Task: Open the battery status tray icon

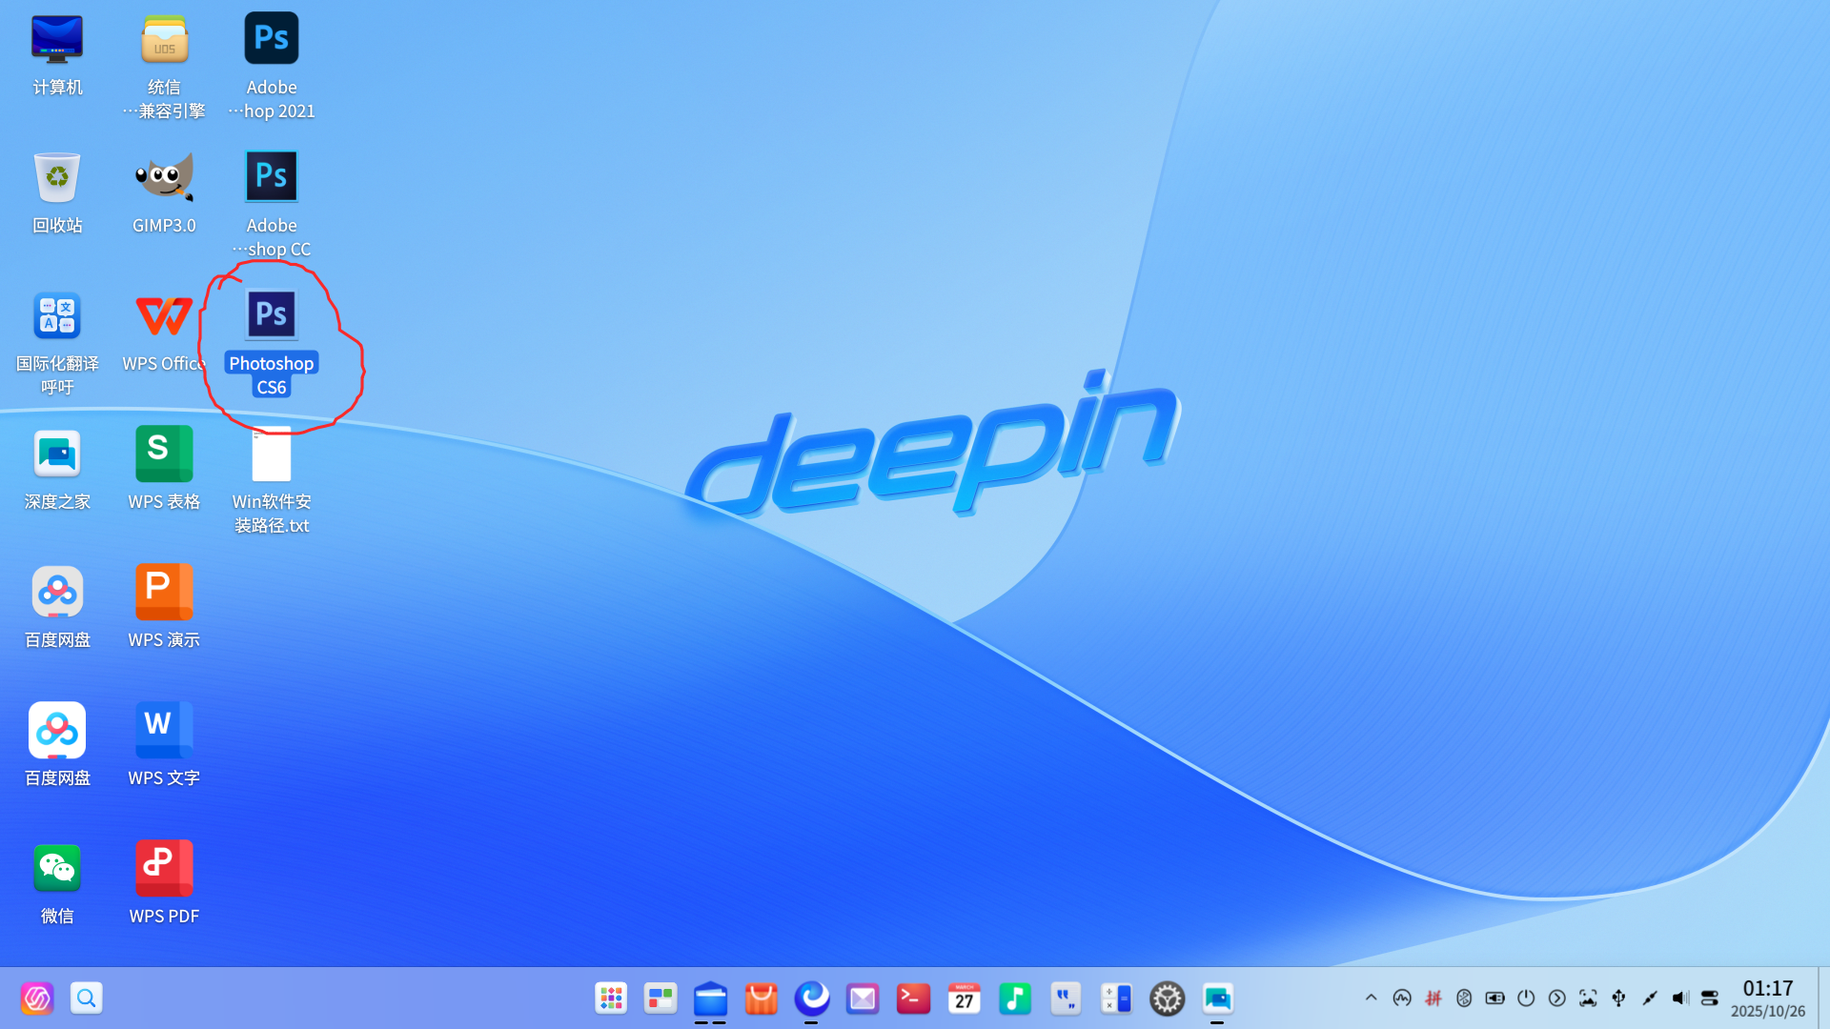Action: coord(1495,998)
